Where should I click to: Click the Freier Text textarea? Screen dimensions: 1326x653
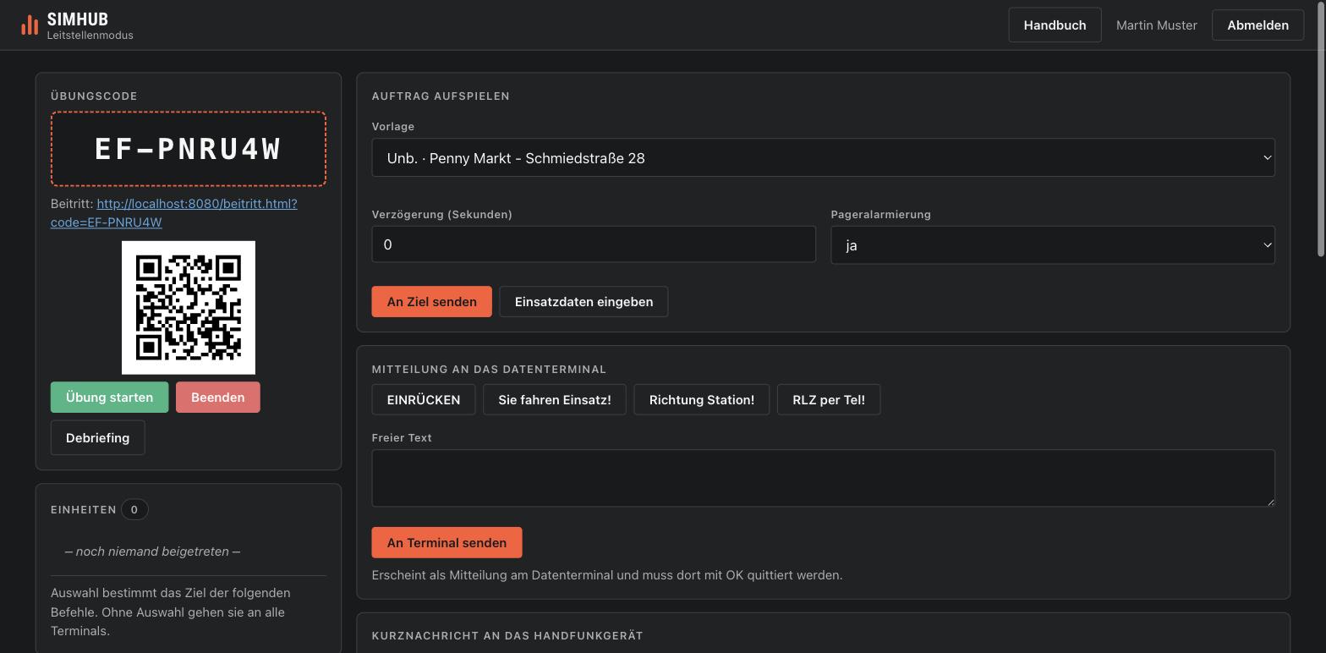click(x=823, y=478)
